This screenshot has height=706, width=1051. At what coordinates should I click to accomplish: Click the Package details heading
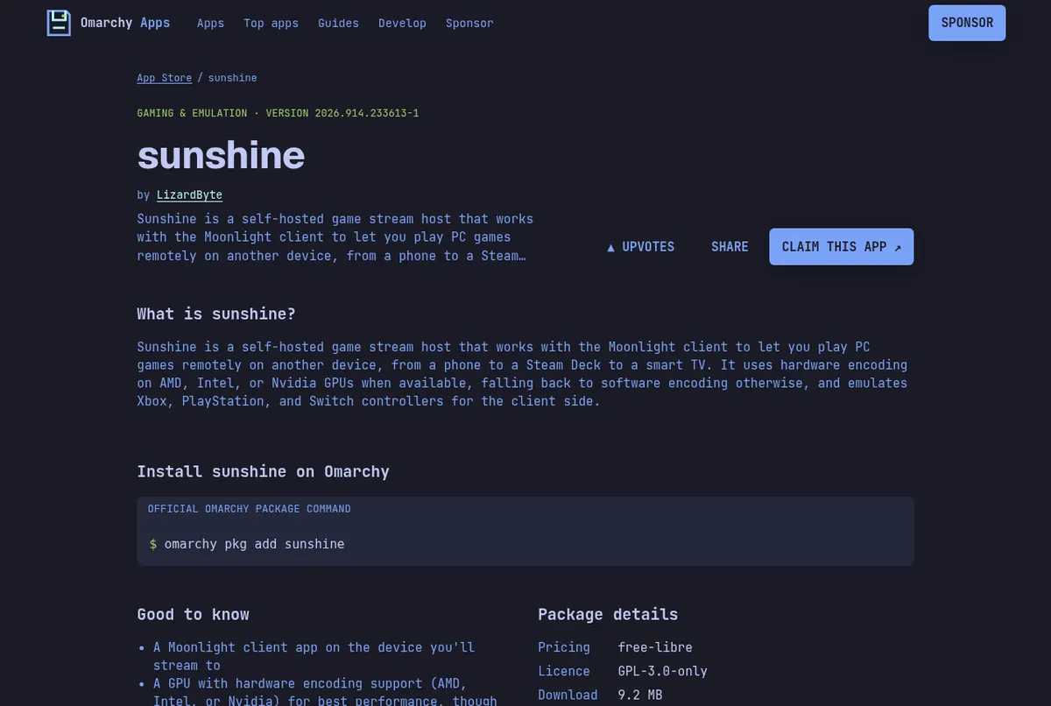(608, 614)
